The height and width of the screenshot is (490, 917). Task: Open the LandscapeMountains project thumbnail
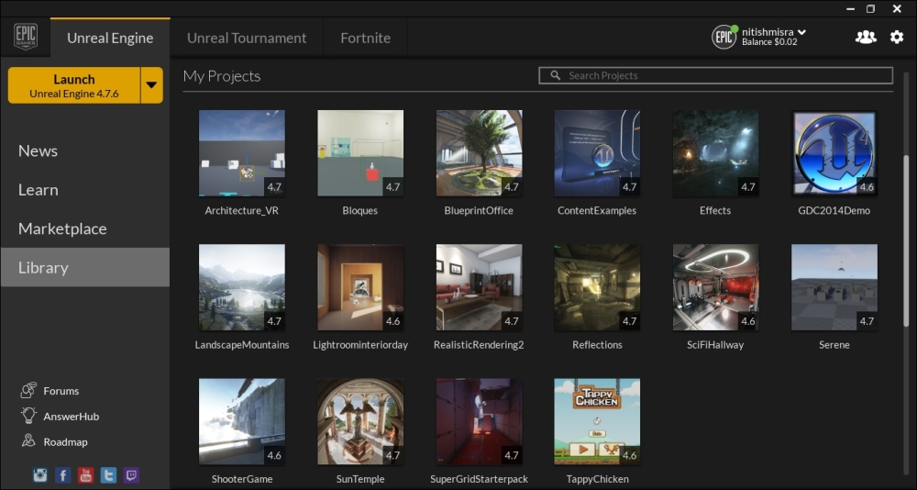pyautogui.click(x=242, y=287)
